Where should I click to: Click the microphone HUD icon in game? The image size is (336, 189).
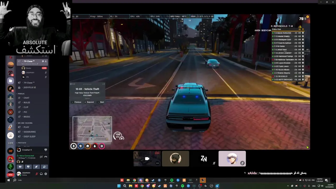tap(74, 146)
